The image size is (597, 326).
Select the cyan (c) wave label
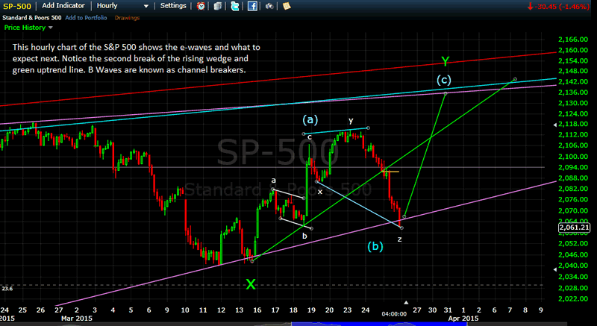[x=444, y=80]
